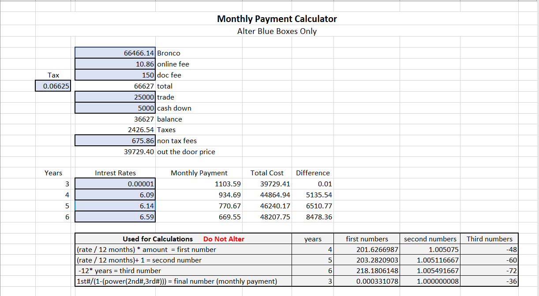Viewport: 539px width, 296px height.
Task: Click the 6.14 interest rate cell
Action: (x=115, y=206)
